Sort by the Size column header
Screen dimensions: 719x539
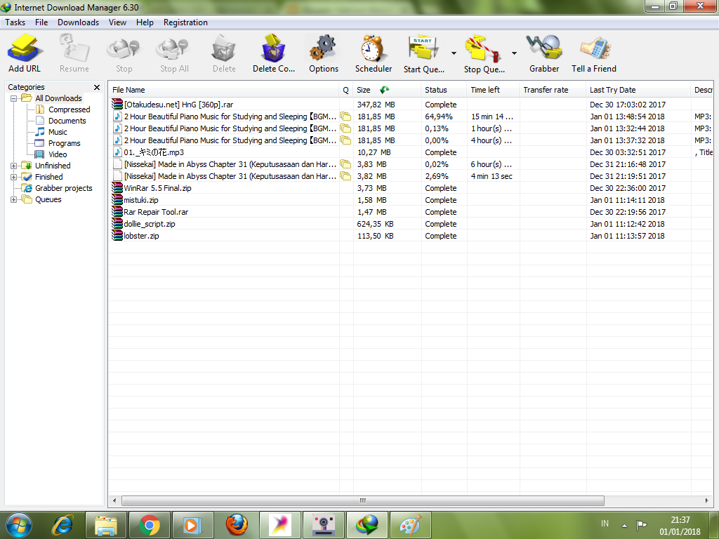(387, 90)
